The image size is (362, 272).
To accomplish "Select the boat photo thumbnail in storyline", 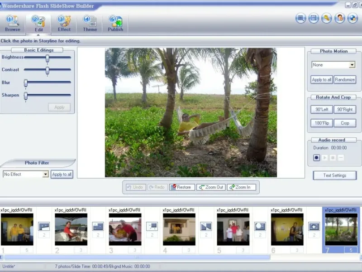I will (x=71, y=230).
